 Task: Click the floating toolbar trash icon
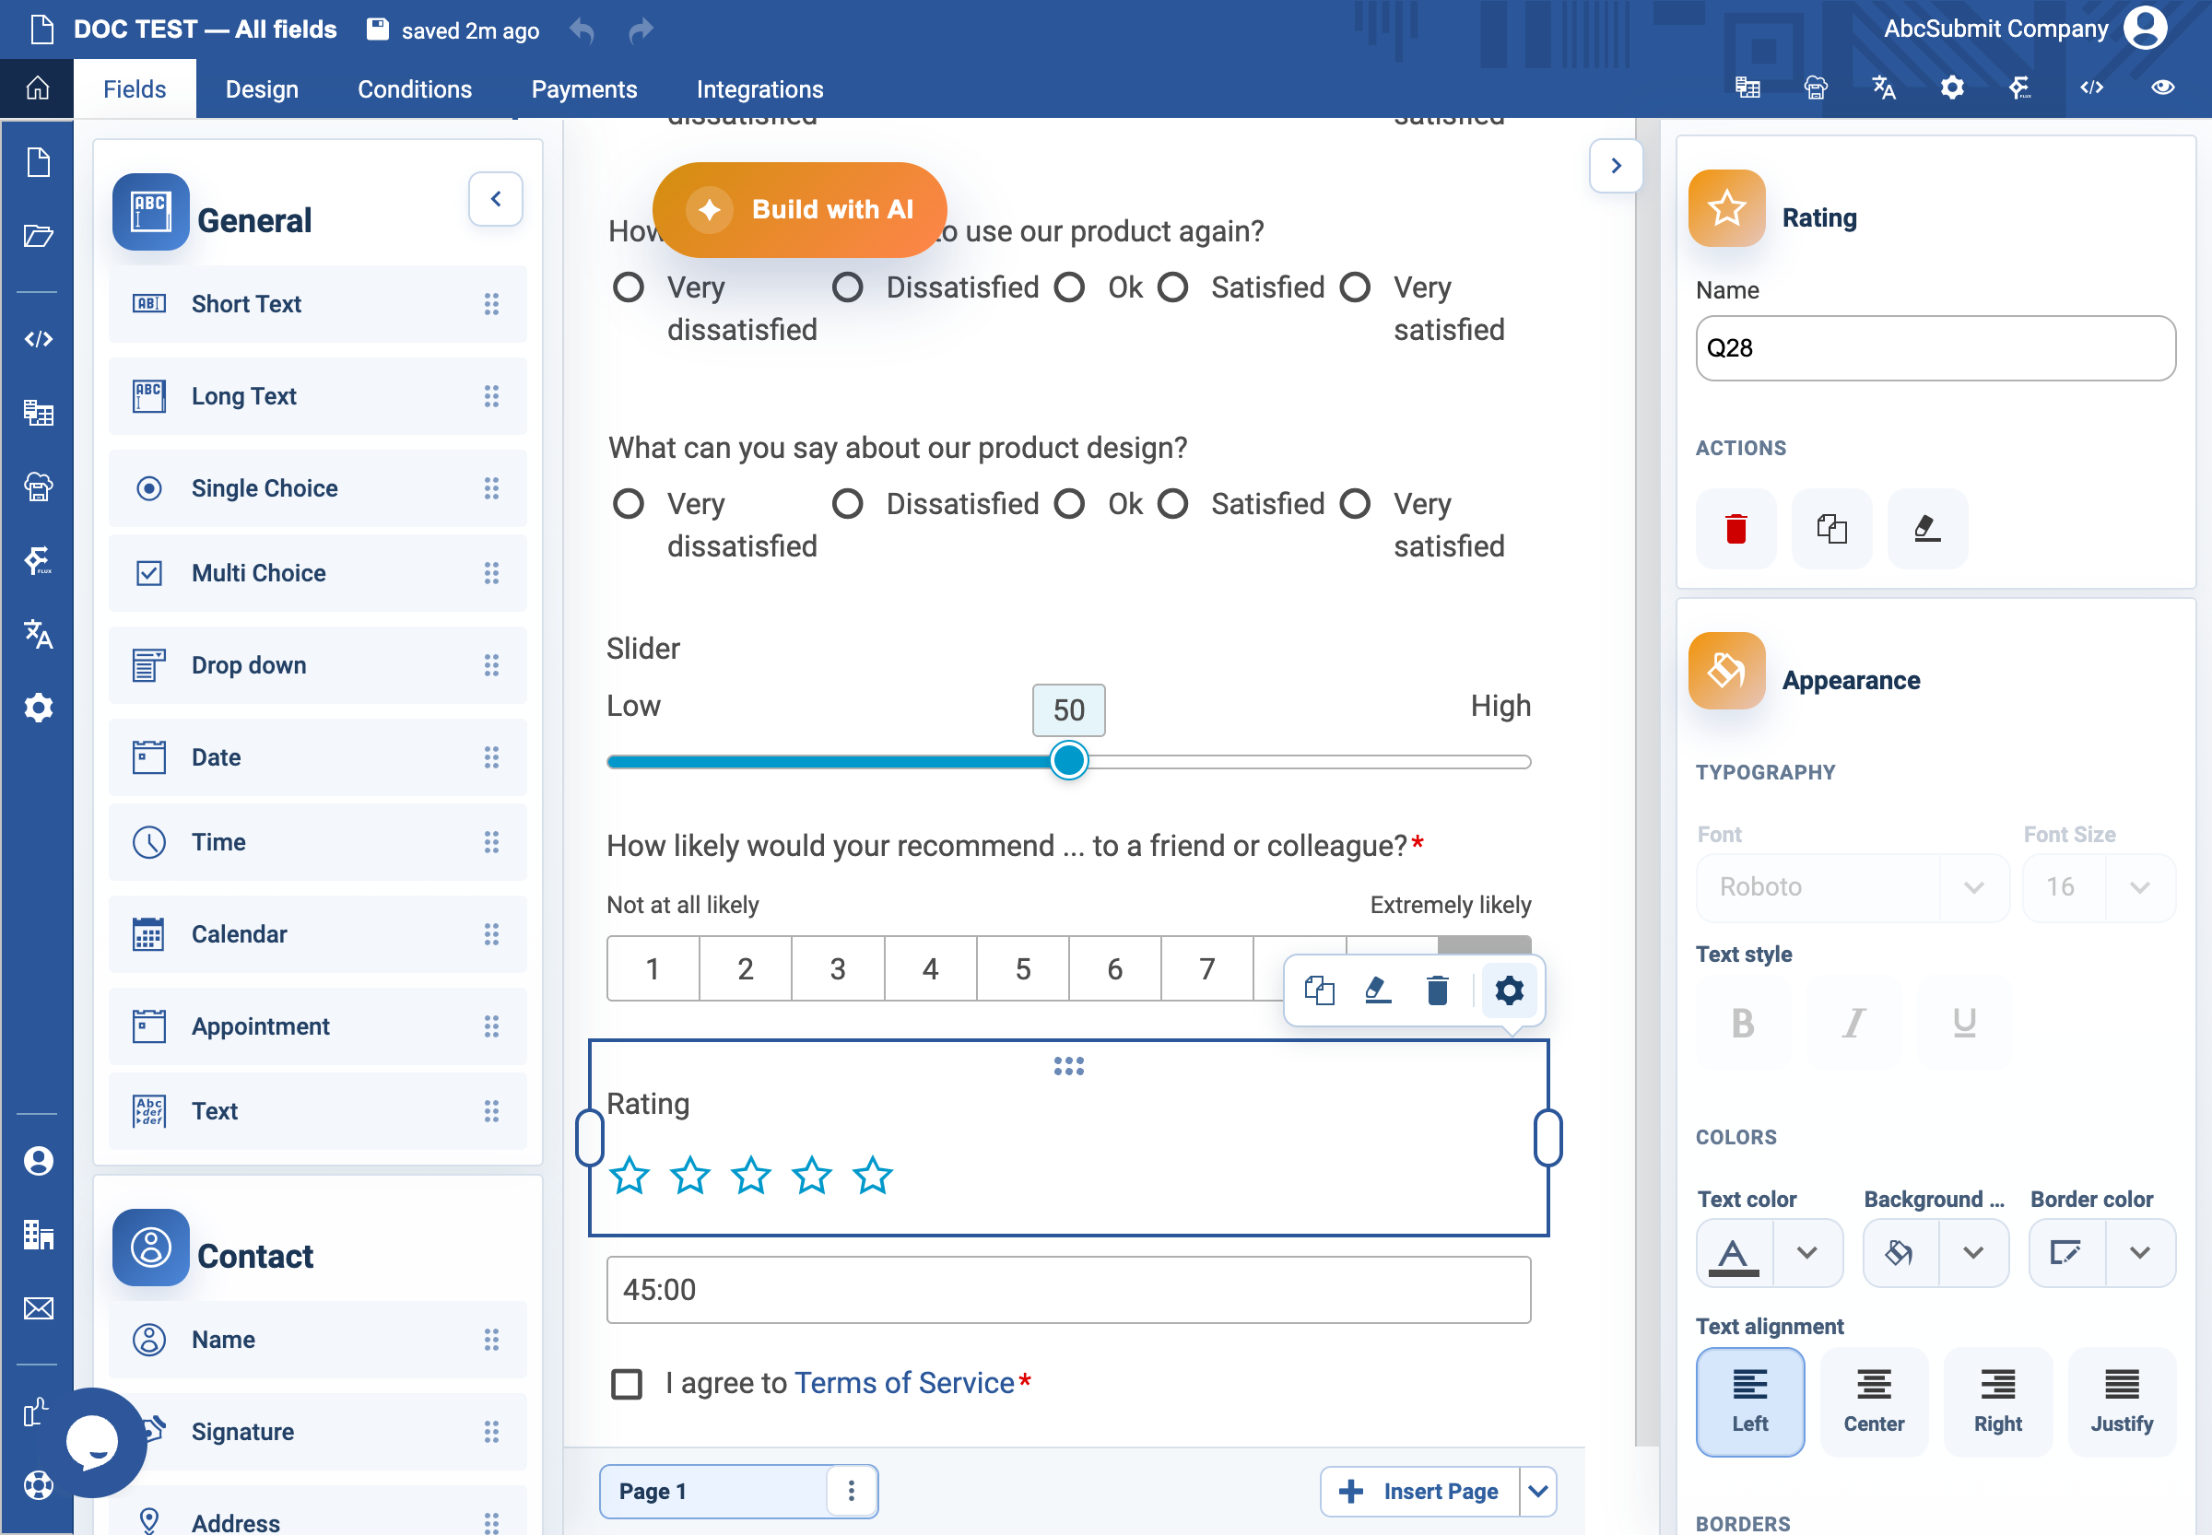[1438, 990]
